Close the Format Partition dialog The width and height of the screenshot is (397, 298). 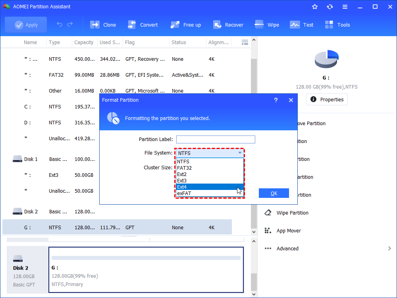point(291,100)
